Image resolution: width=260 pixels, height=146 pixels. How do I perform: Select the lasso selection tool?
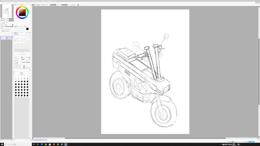click(x=17, y=29)
